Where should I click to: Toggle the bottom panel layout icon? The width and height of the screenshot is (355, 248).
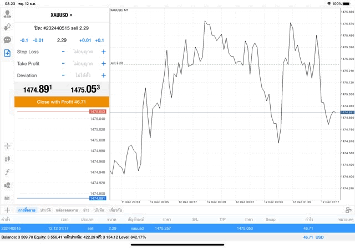tap(348, 210)
